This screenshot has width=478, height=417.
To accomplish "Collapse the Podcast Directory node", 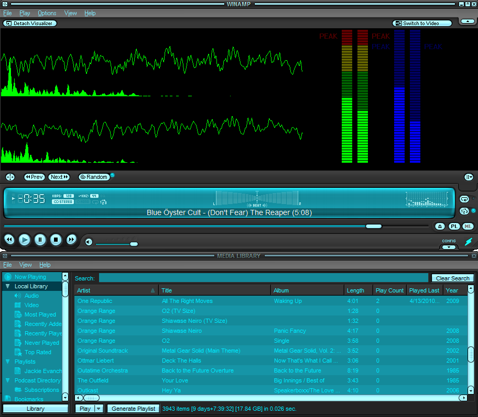I will pos(8,380).
